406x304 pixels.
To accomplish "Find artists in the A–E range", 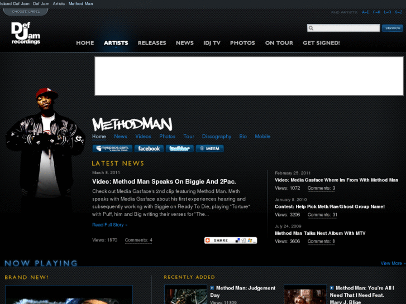I will pos(366,12).
